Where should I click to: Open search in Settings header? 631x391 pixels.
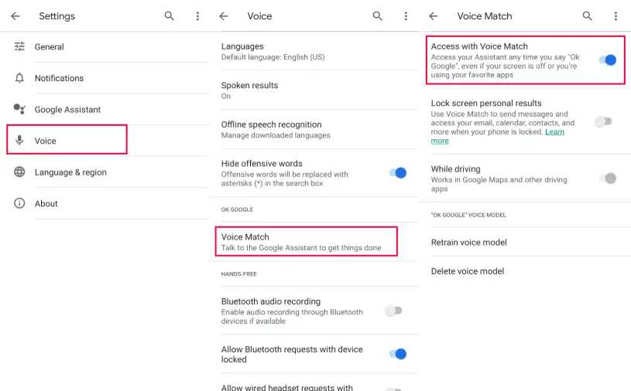point(170,16)
